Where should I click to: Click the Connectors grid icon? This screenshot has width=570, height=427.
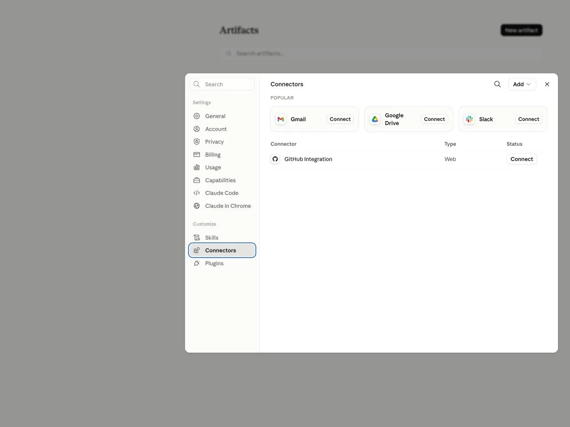click(x=197, y=250)
